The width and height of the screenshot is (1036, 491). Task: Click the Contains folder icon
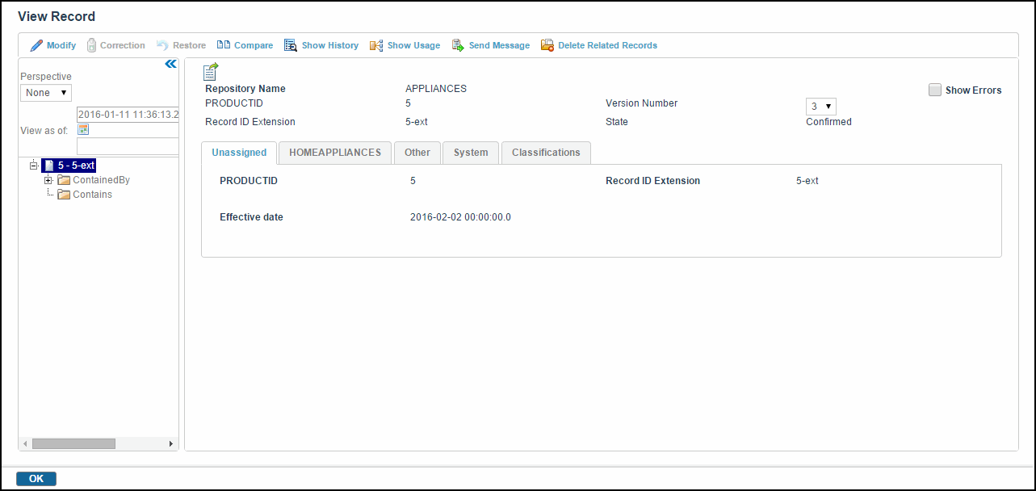64,195
